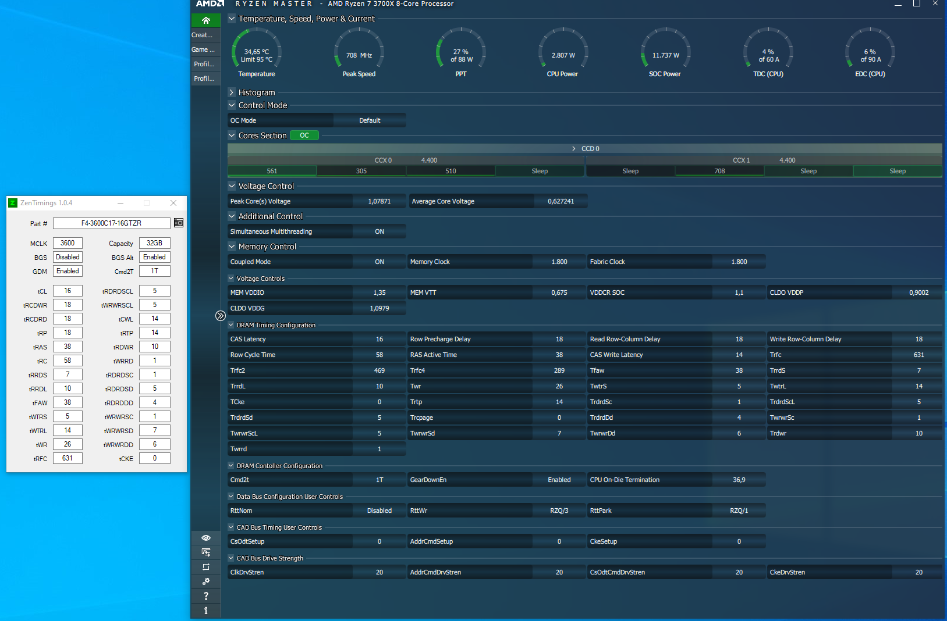Click the core cell showing 305
Image resolution: width=947 pixels, height=621 pixels.
pos(361,171)
